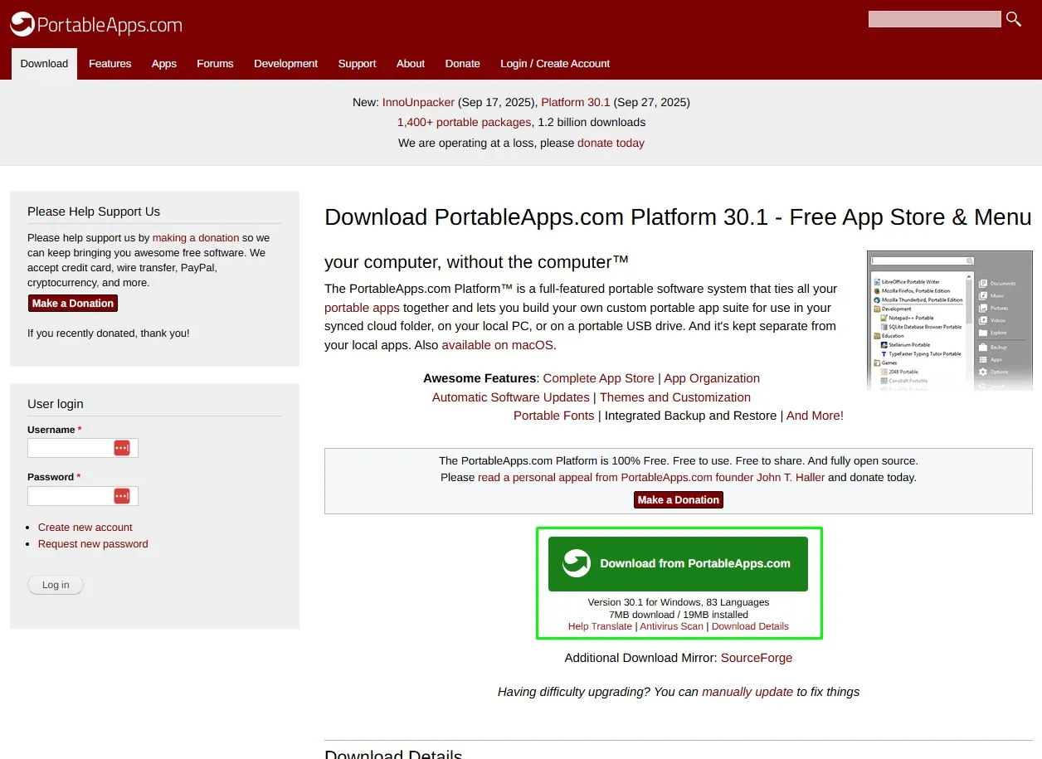Open the Forums navigation tab
Screen dimensions: 1042x759
coord(215,64)
